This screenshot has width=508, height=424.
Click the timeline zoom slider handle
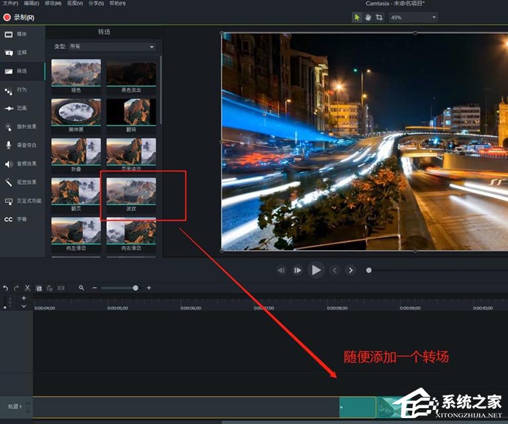point(136,288)
